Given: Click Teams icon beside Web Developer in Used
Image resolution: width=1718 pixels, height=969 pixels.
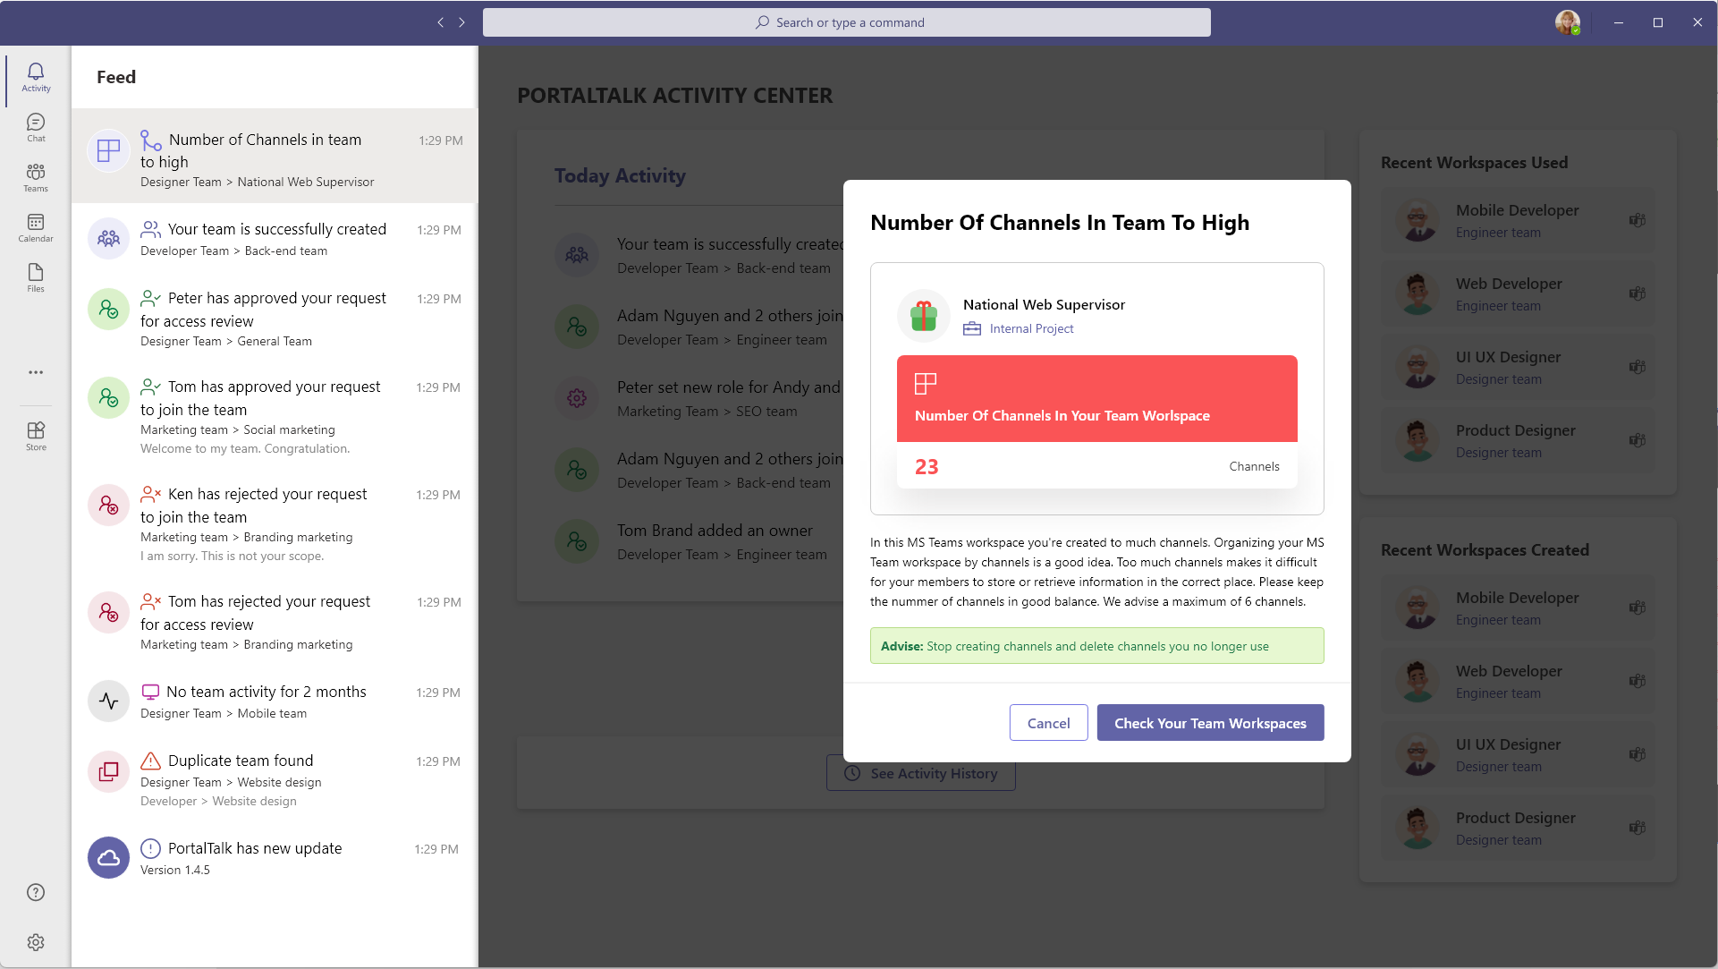Looking at the screenshot, I should (1637, 293).
